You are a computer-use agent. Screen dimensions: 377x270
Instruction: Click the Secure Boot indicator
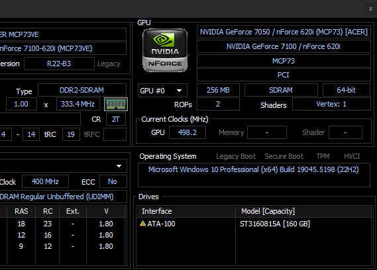pos(284,156)
